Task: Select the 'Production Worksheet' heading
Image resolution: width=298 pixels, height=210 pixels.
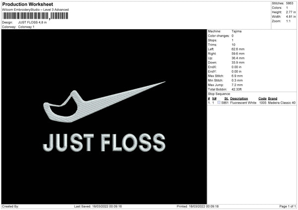Action: [27, 4]
